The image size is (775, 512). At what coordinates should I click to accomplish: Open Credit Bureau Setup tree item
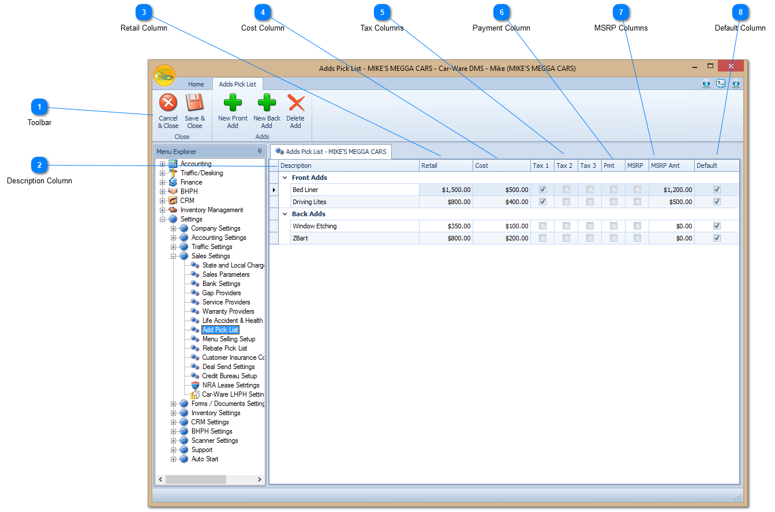click(230, 376)
